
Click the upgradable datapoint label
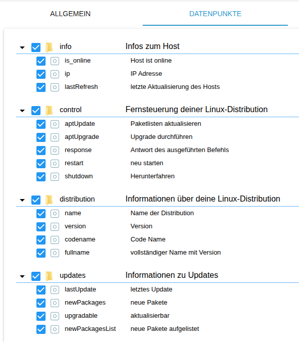(81, 316)
